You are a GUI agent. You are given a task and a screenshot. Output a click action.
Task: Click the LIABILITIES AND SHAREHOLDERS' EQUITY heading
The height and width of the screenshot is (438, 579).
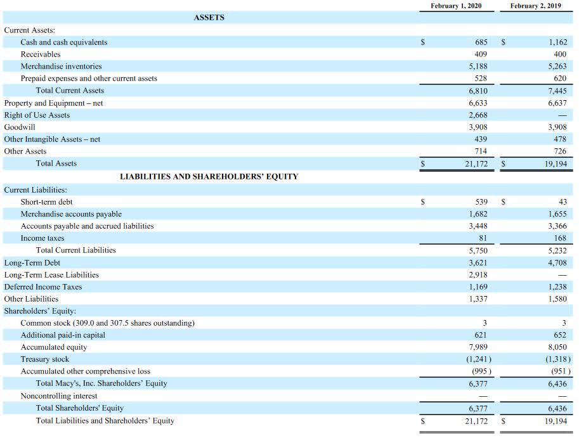(209, 176)
